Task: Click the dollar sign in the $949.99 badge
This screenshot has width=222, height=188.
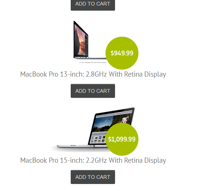Action: [x=112, y=53]
